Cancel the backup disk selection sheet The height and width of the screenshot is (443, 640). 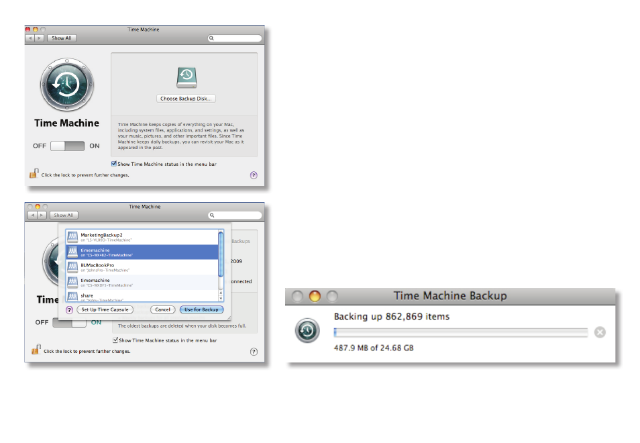162,309
